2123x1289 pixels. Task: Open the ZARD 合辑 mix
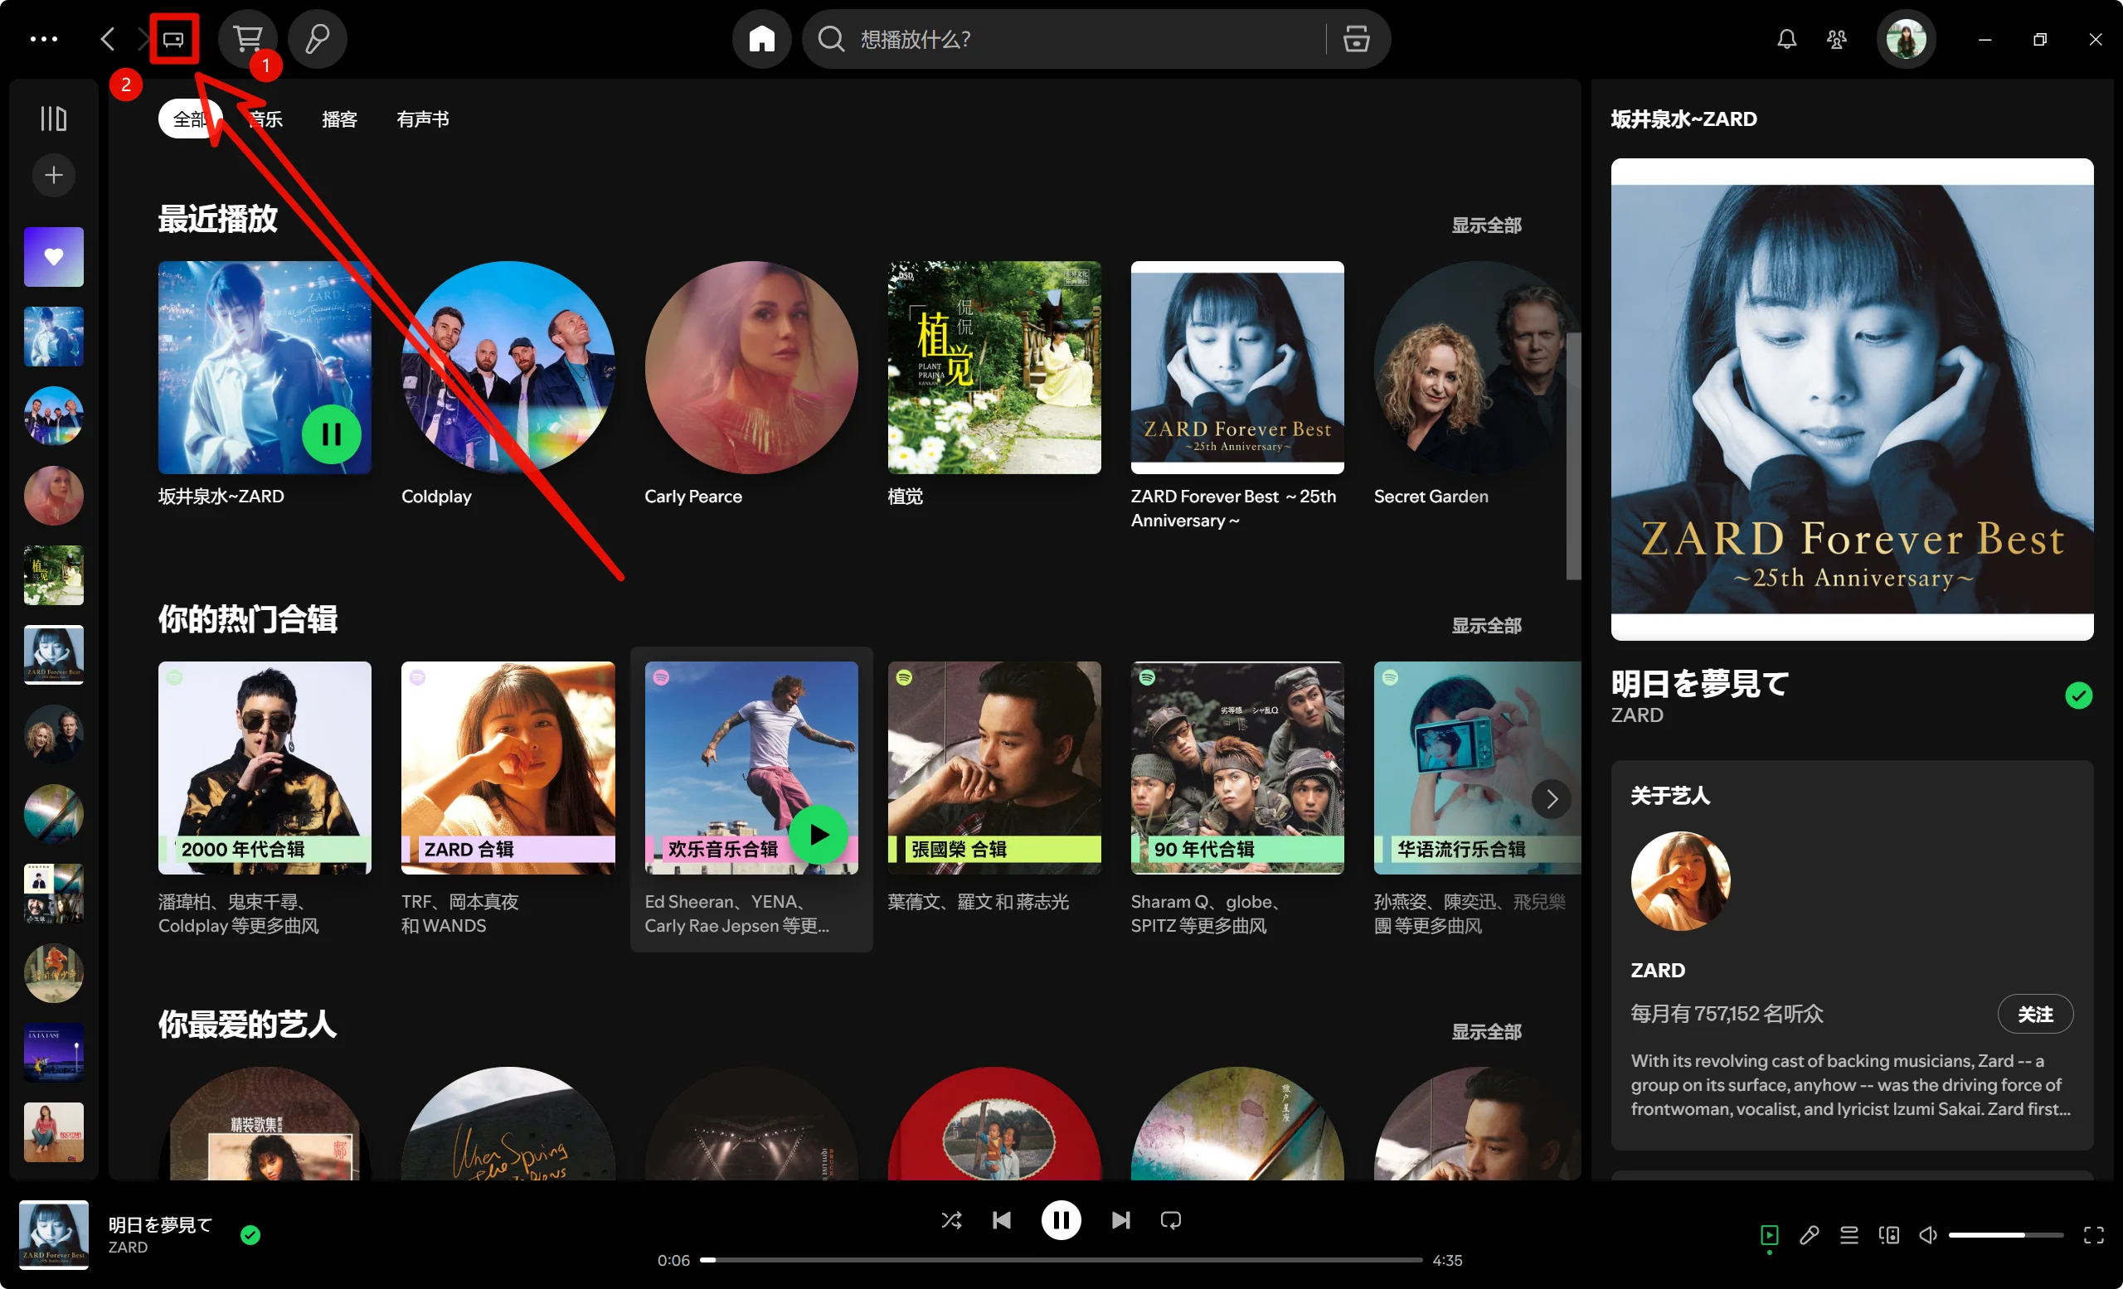coord(508,798)
